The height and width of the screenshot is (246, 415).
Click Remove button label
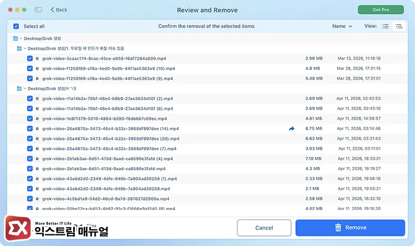point(356,228)
